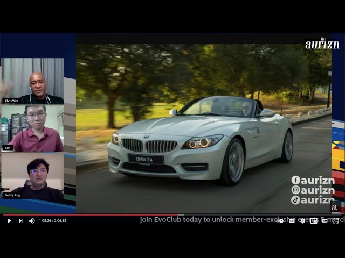Click Bobby Ang's video feed

click(x=32, y=176)
